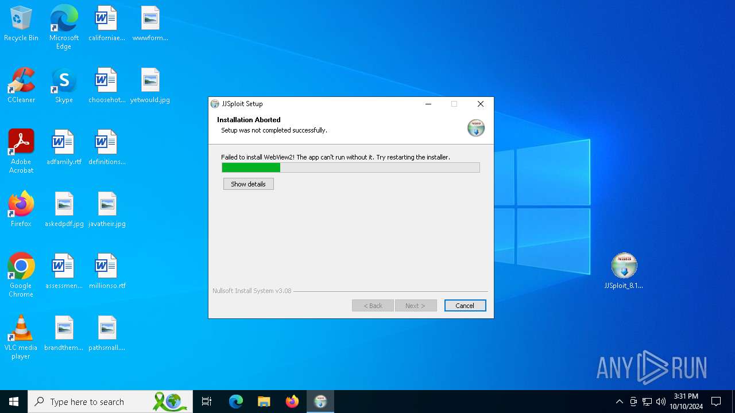Open volume control tray icon
This screenshot has height=413, width=735.
(x=661, y=402)
